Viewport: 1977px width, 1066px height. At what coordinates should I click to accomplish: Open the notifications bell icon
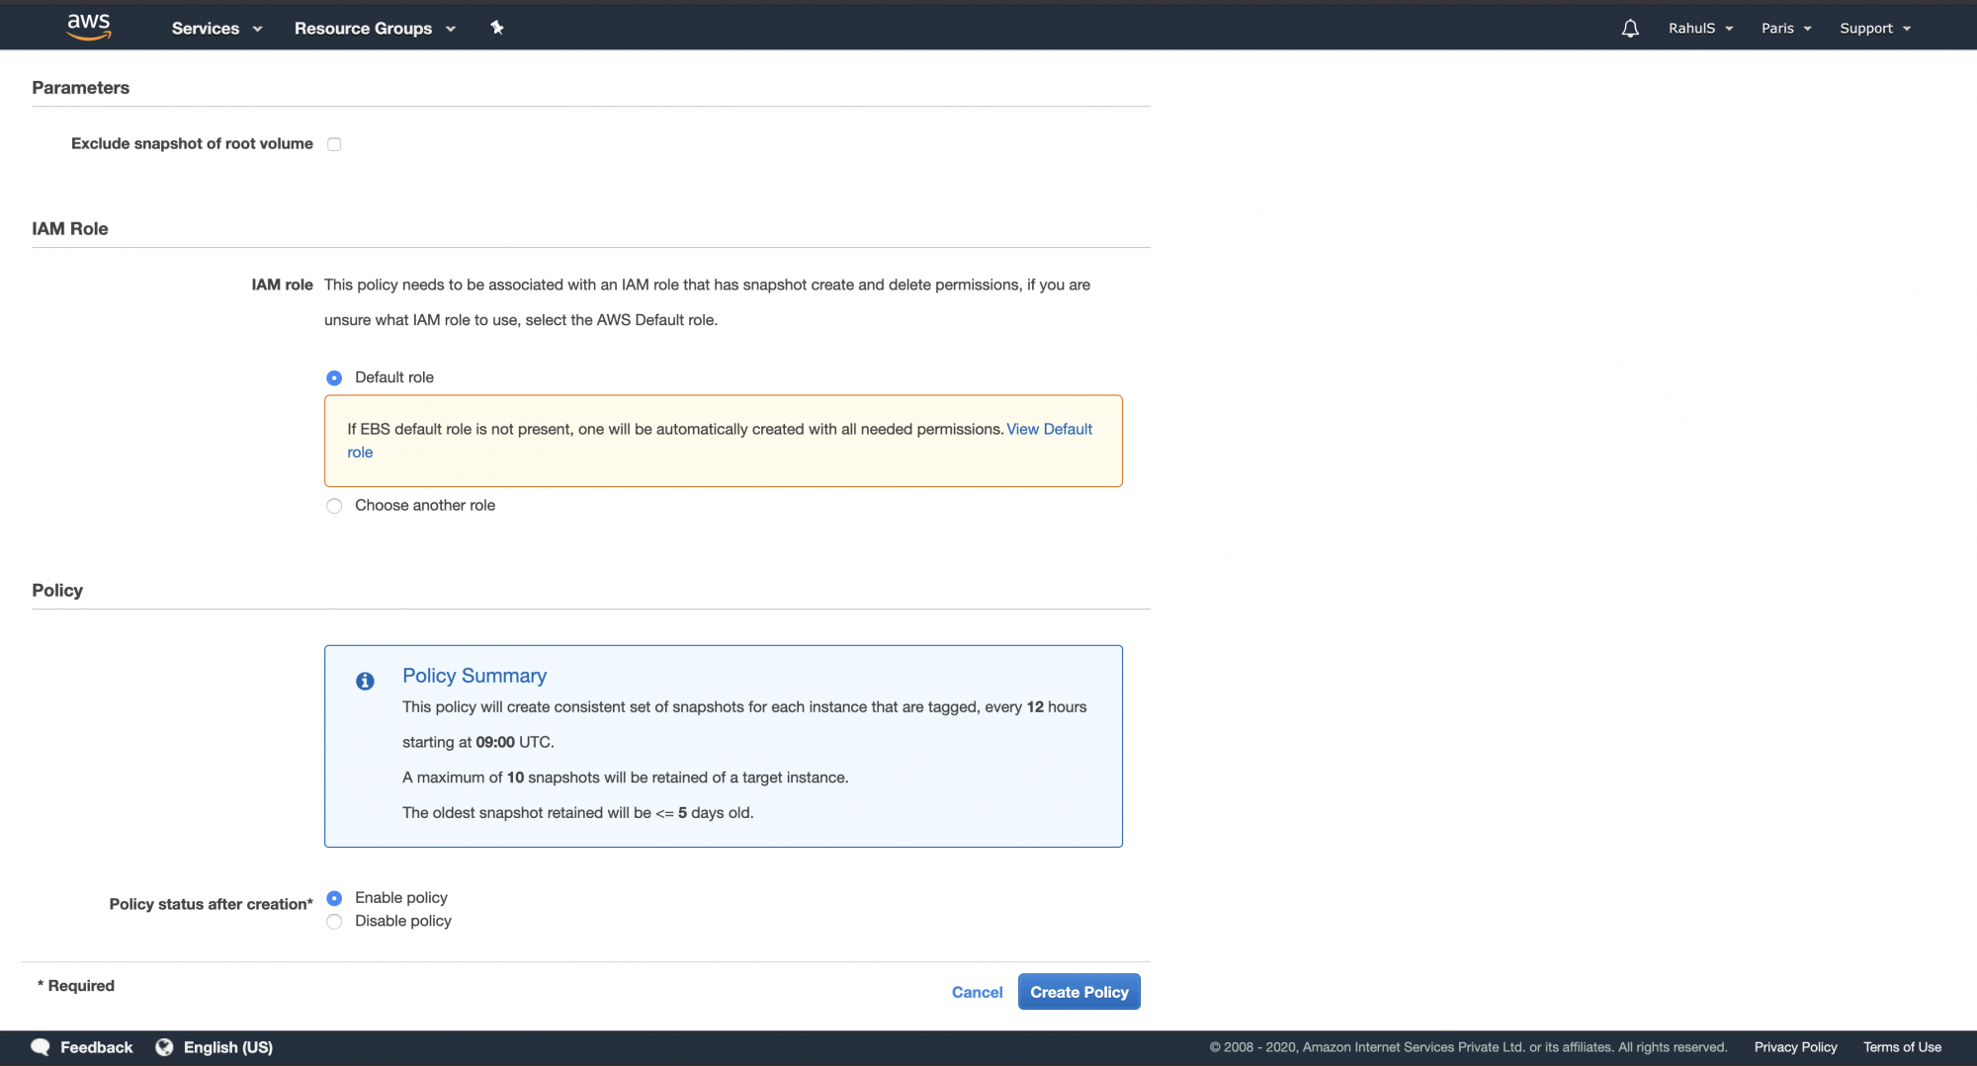coord(1630,29)
